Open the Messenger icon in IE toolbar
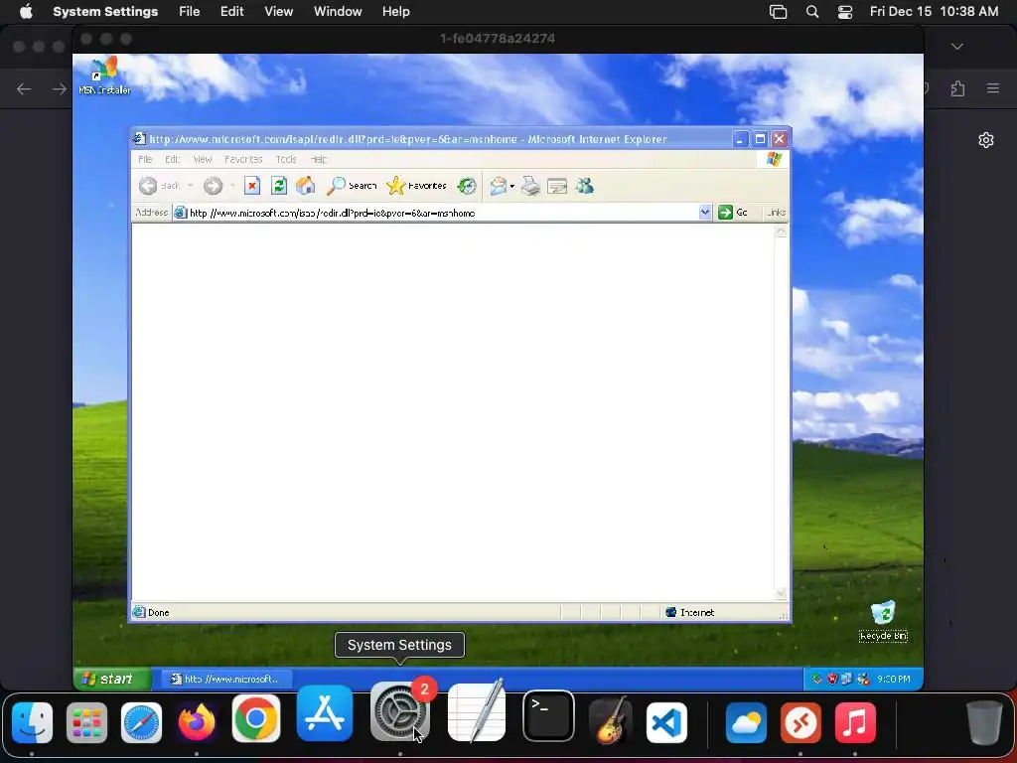The width and height of the screenshot is (1017, 763). coord(584,186)
